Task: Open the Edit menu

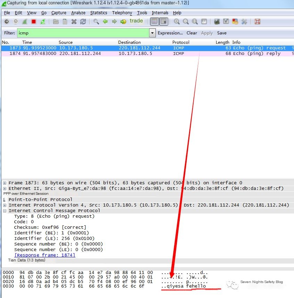Action: [x=18, y=13]
